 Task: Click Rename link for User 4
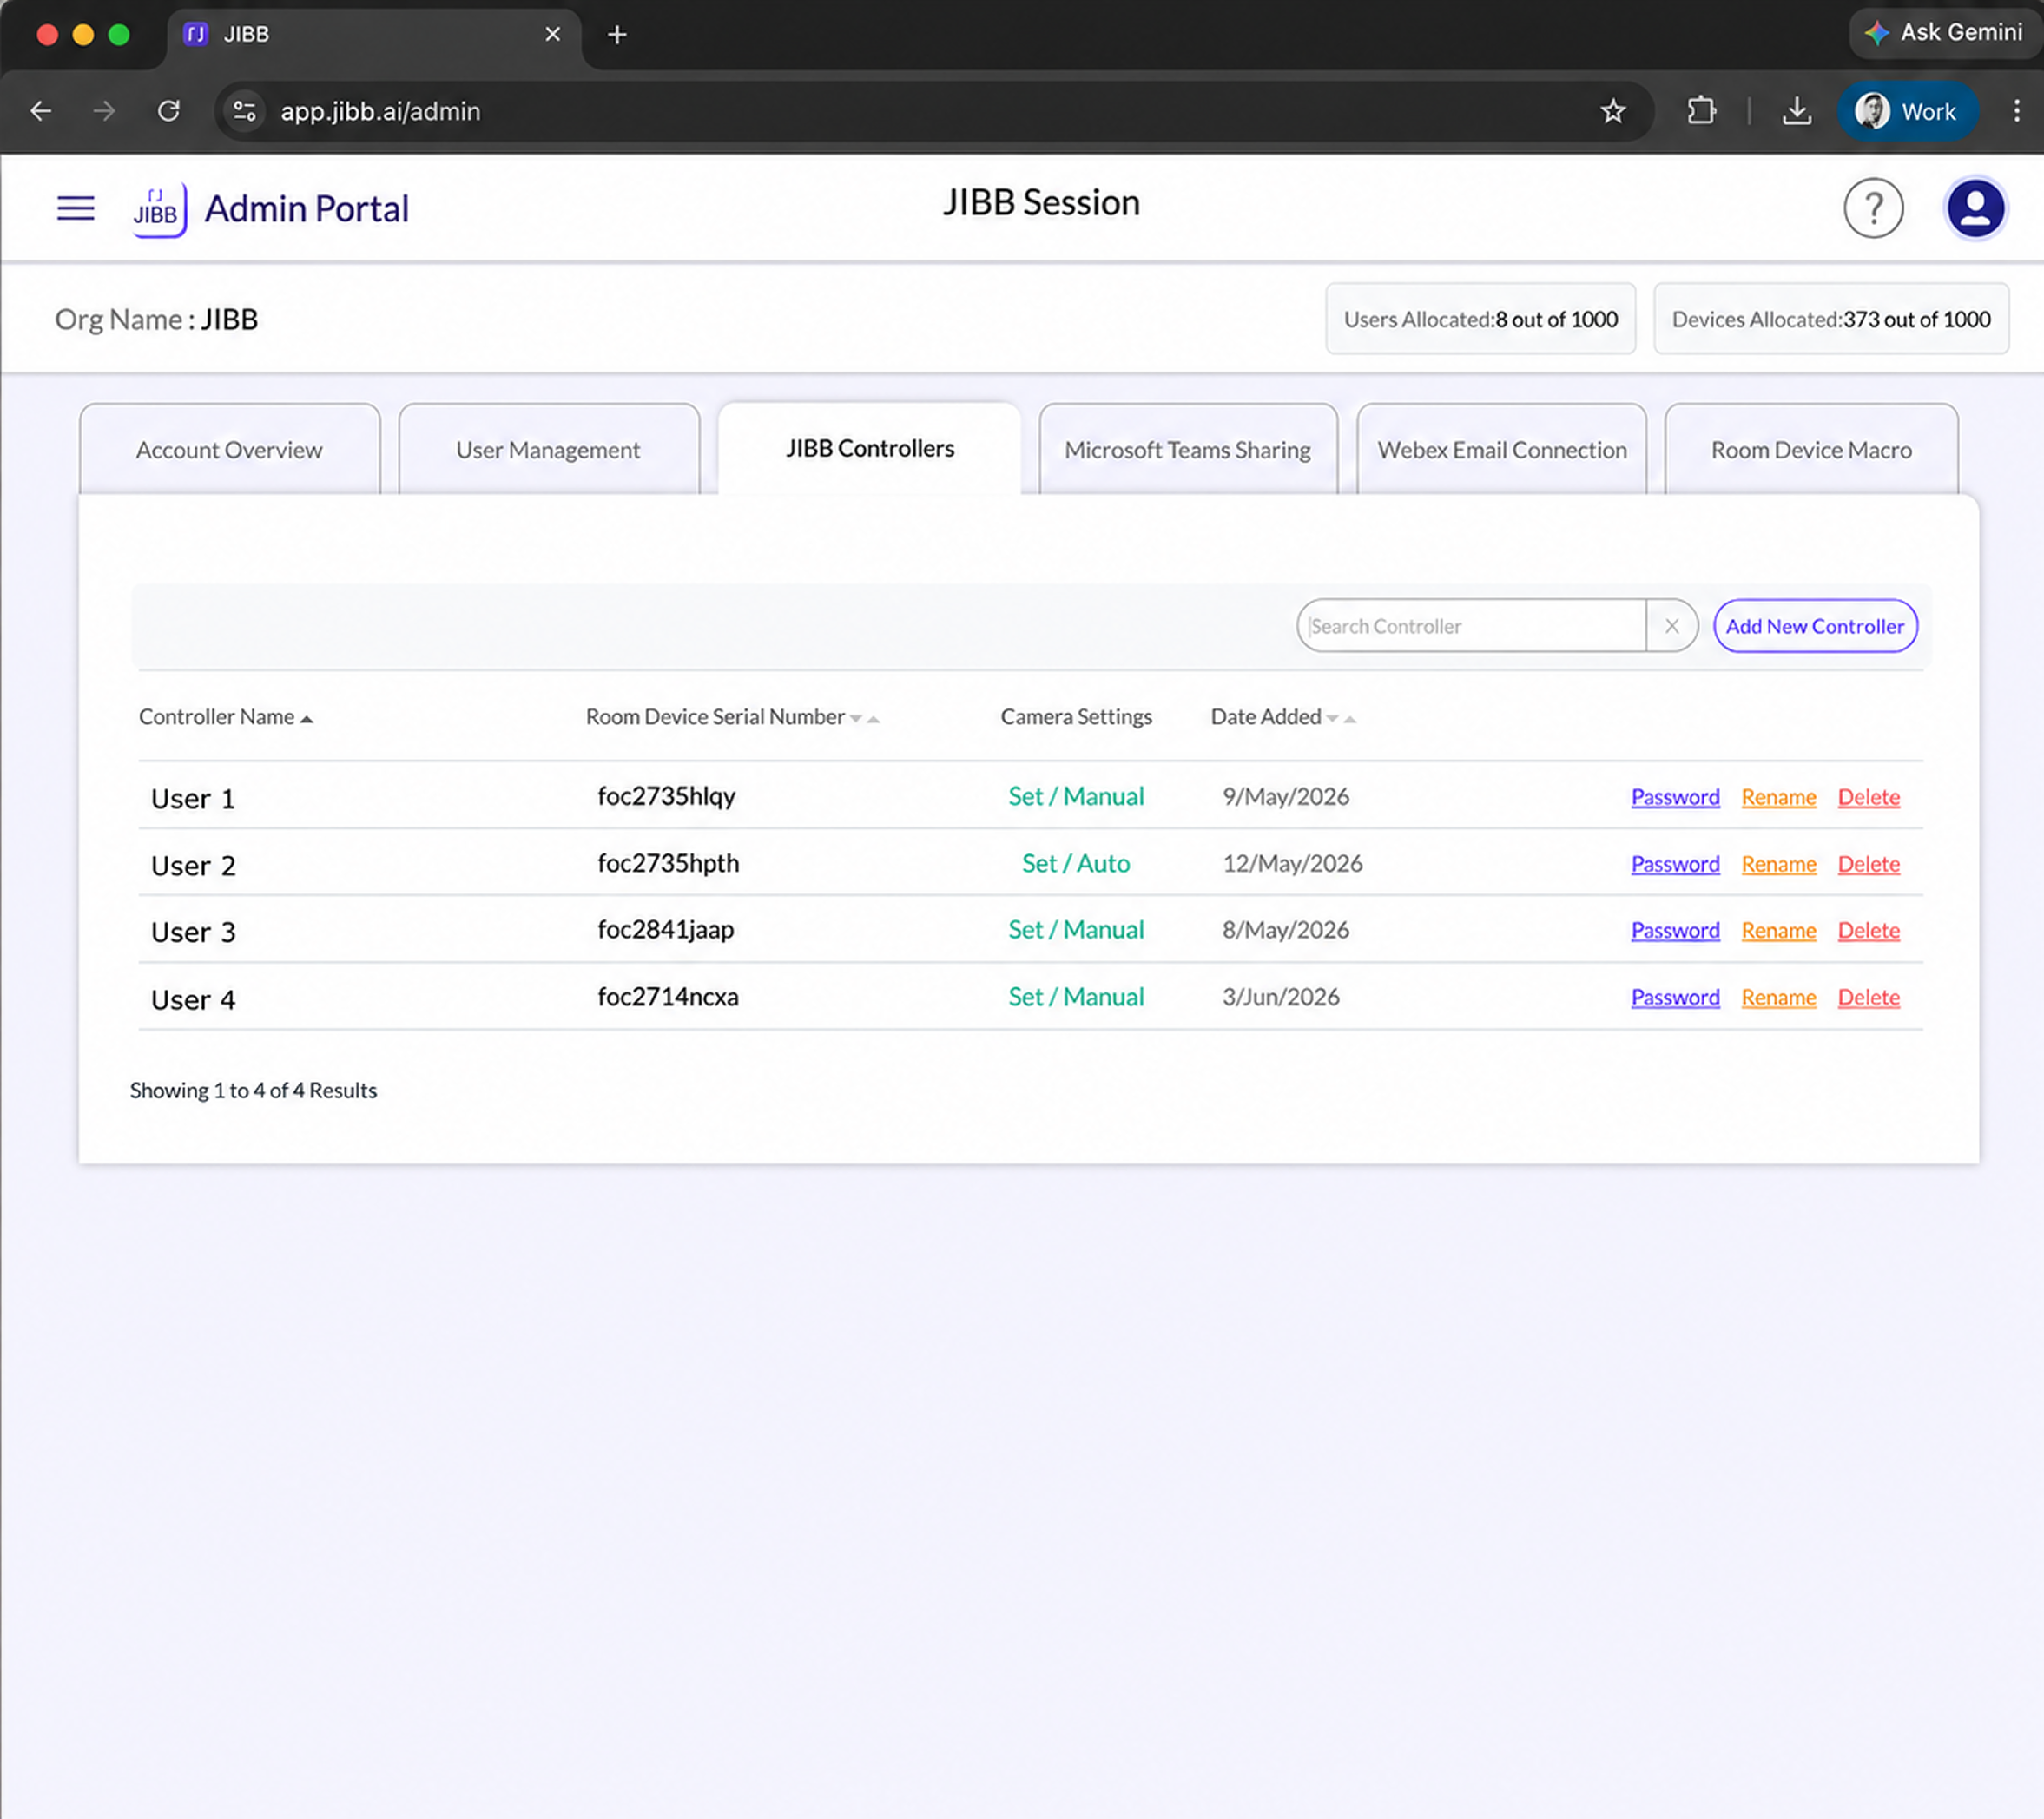tap(1778, 997)
